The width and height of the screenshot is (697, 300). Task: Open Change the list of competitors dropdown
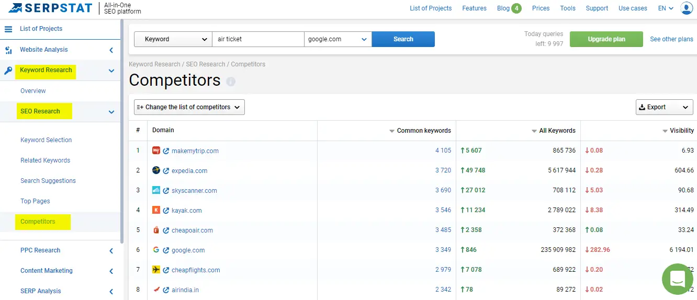(189, 107)
